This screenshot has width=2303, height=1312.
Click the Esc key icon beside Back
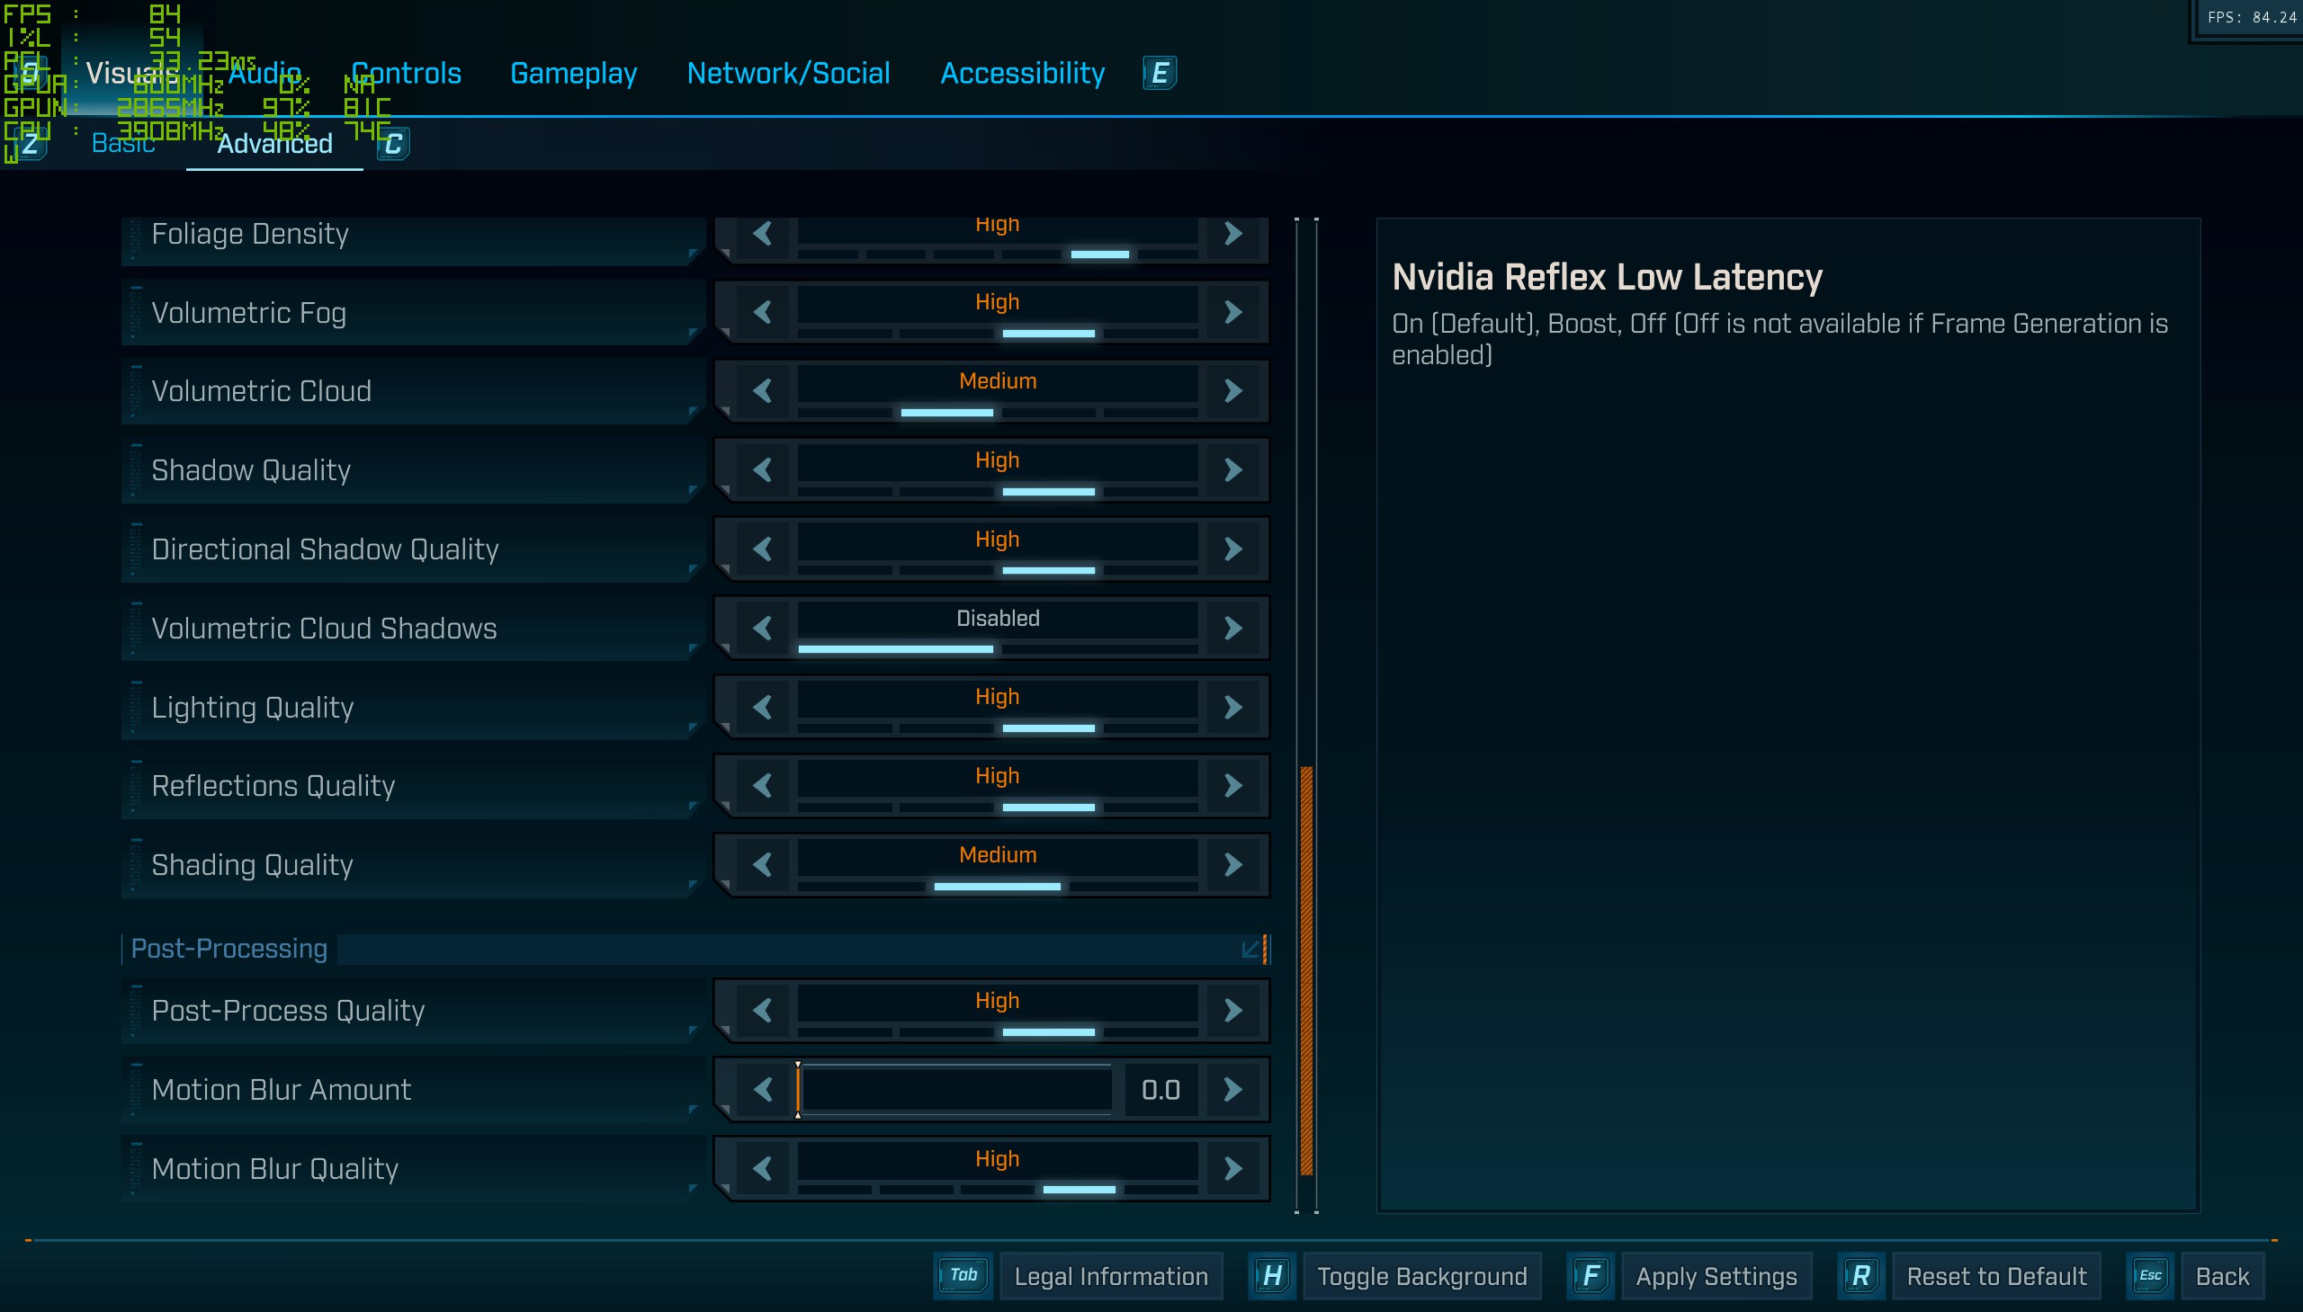2150,1276
